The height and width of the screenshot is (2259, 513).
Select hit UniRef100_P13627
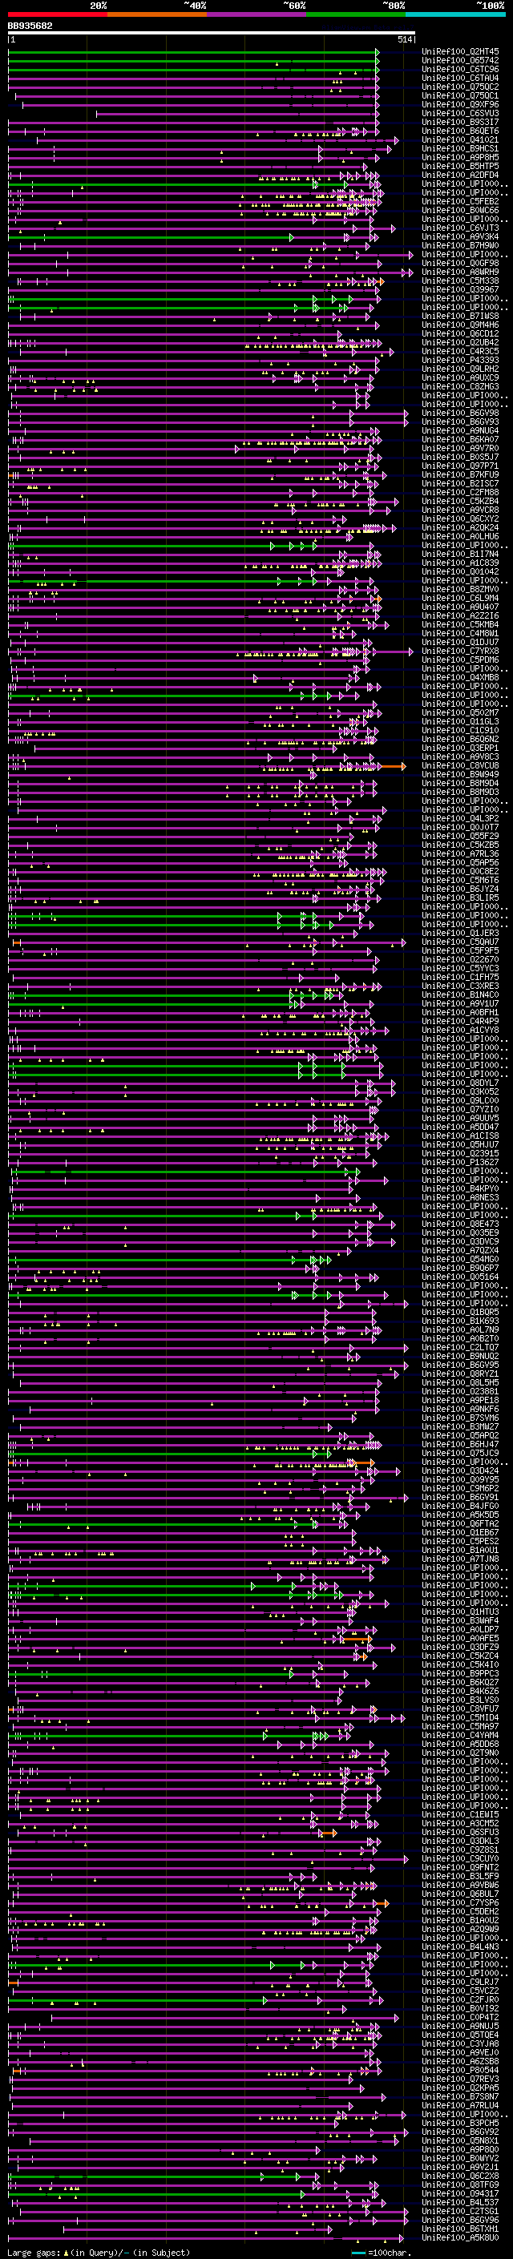(460, 1162)
